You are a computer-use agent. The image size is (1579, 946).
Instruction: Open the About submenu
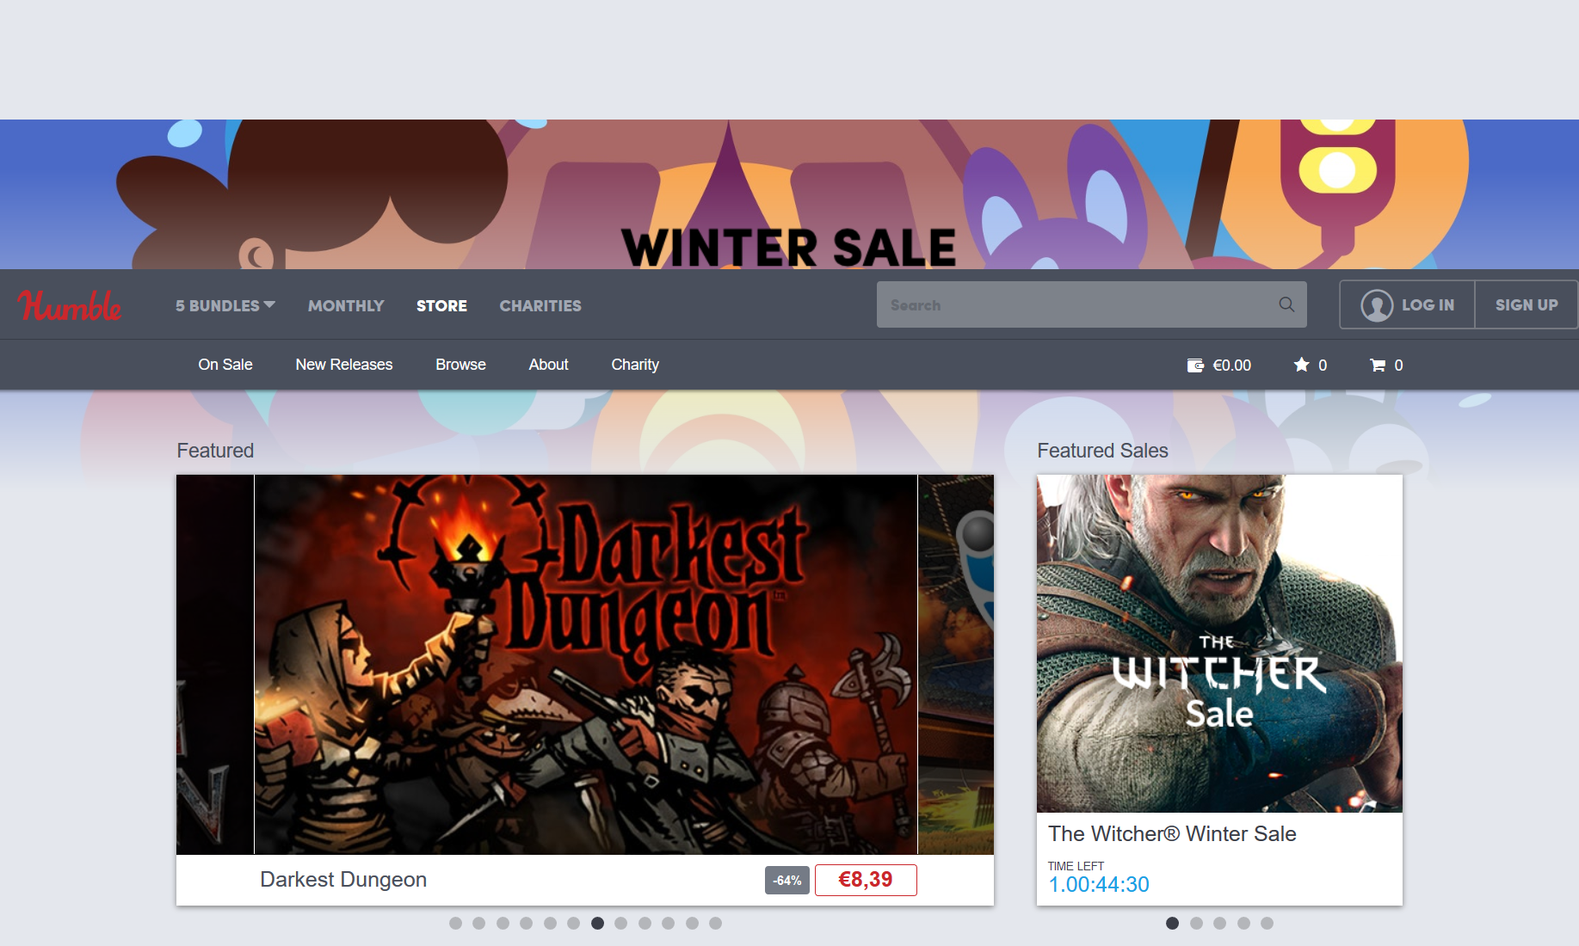(x=549, y=365)
